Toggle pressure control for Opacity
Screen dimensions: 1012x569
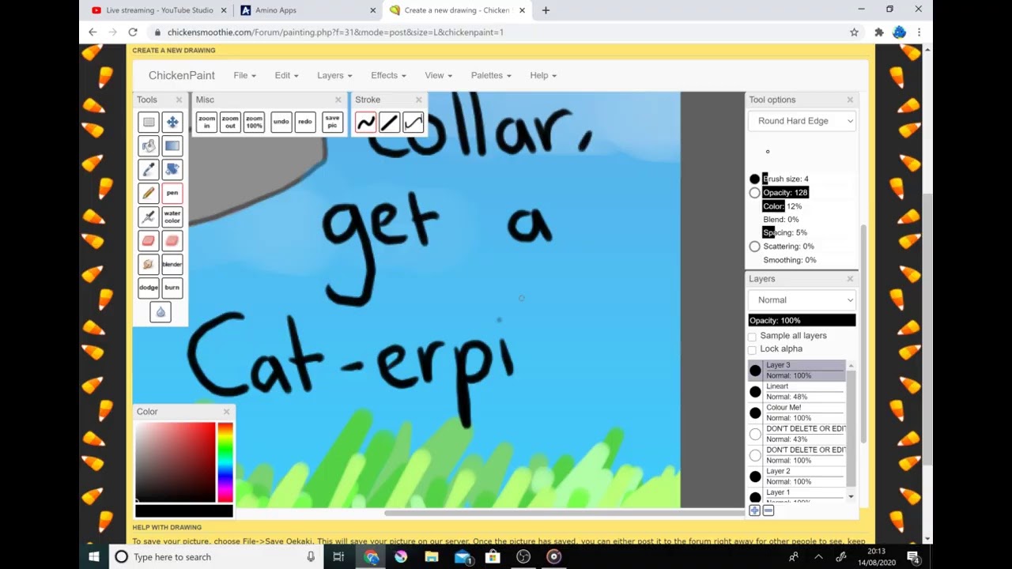(754, 193)
